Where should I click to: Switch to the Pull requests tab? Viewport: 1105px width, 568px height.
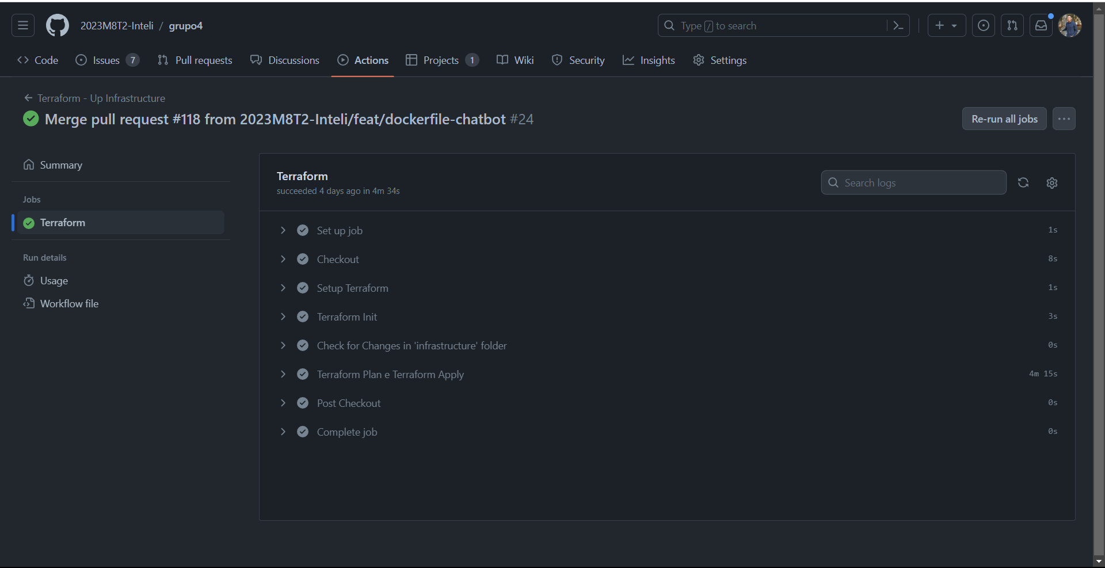click(x=195, y=60)
